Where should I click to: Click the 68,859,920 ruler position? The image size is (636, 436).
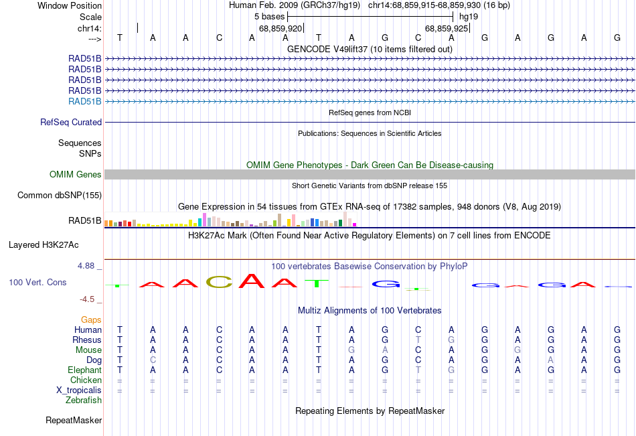[281, 28]
